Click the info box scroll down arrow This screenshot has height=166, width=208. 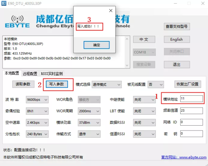[127, 65]
